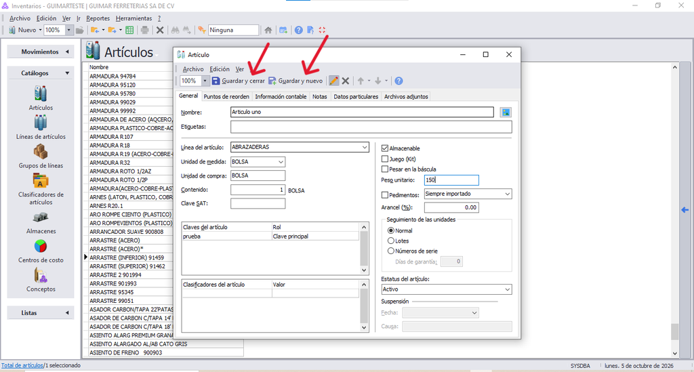Click the Total de artículos link
This screenshot has width=694, height=372.
[x=22, y=365]
